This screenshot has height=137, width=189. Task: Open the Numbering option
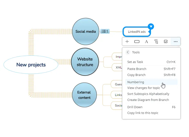[135, 82]
